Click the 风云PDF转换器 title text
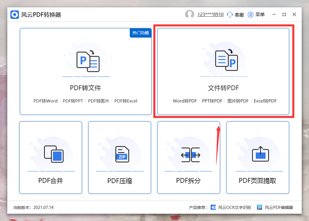The width and height of the screenshot is (309, 221). [x=41, y=15]
